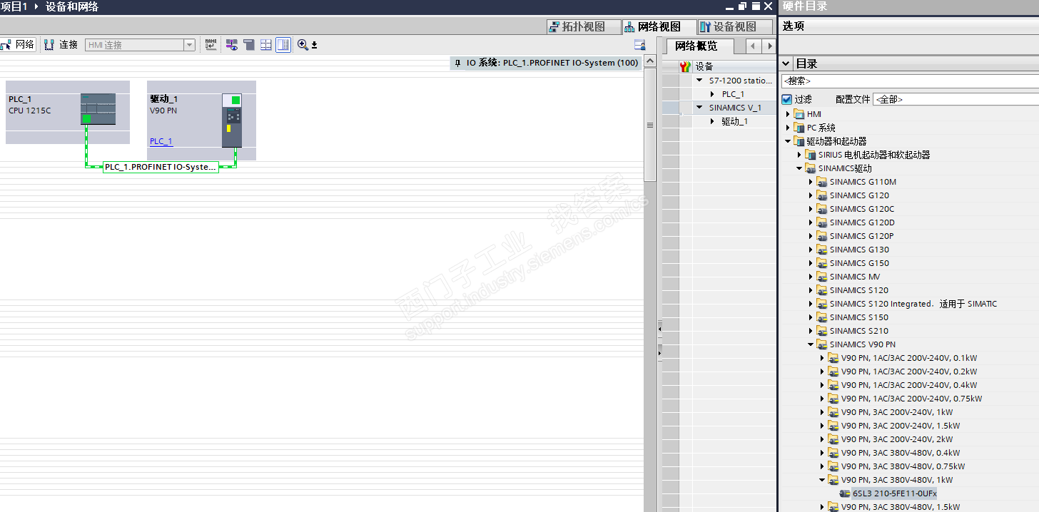Click the scroll up arrow of network view
Screen dimensions: 1039x512
point(650,62)
